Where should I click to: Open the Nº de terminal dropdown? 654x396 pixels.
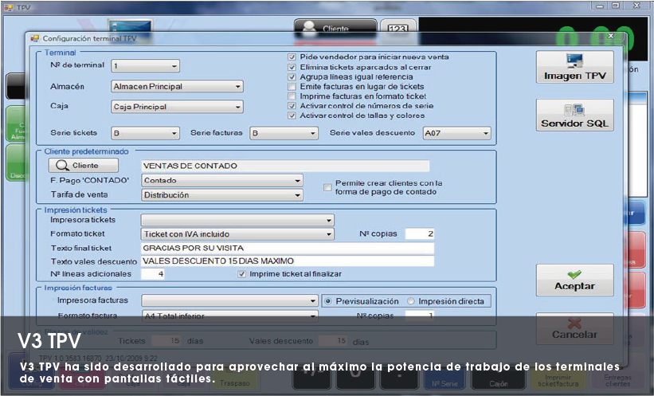click(x=146, y=66)
